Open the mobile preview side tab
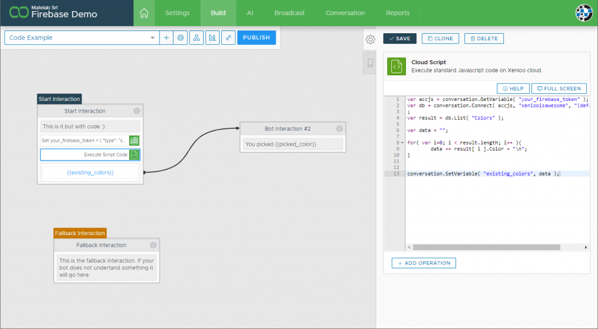Image resolution: width=598 pixels, height=329 pixels. click(x=370, y=63)
